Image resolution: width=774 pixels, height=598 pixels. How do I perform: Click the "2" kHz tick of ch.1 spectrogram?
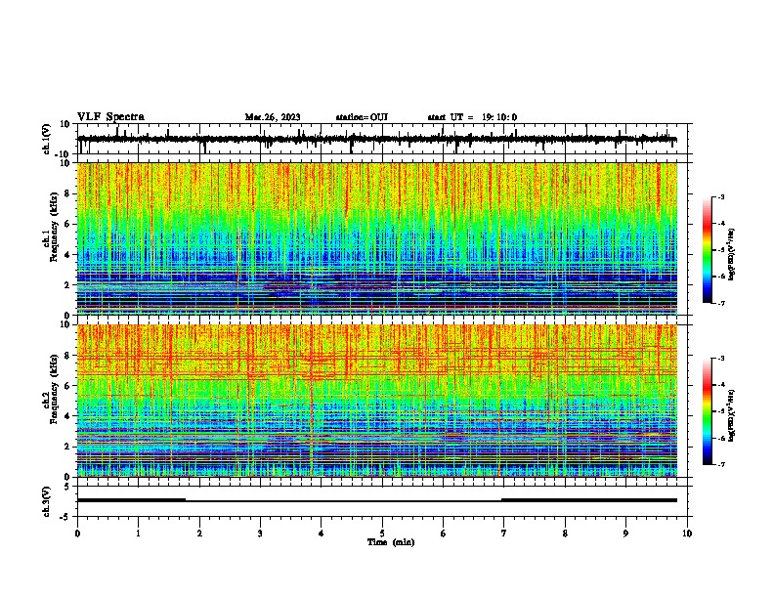[67, 285]
